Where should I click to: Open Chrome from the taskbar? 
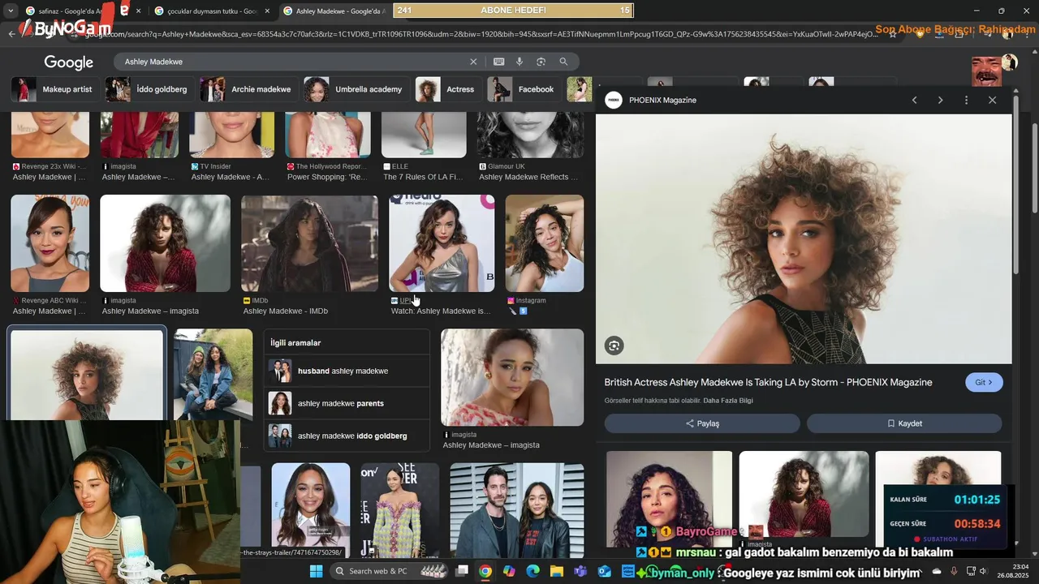coord(485,571)
